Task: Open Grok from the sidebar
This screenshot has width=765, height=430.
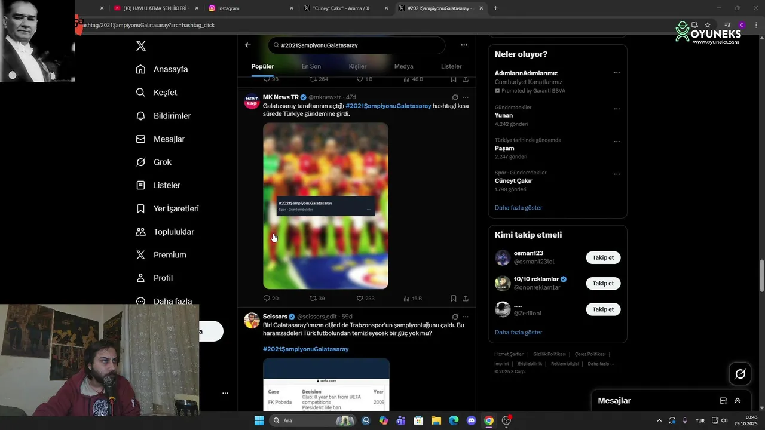Action: pos(154,162)
